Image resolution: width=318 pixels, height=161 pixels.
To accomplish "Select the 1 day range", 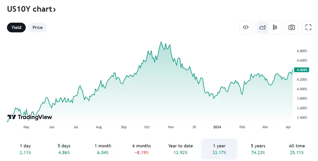I will pyautogui.click(x=25, y=149).
